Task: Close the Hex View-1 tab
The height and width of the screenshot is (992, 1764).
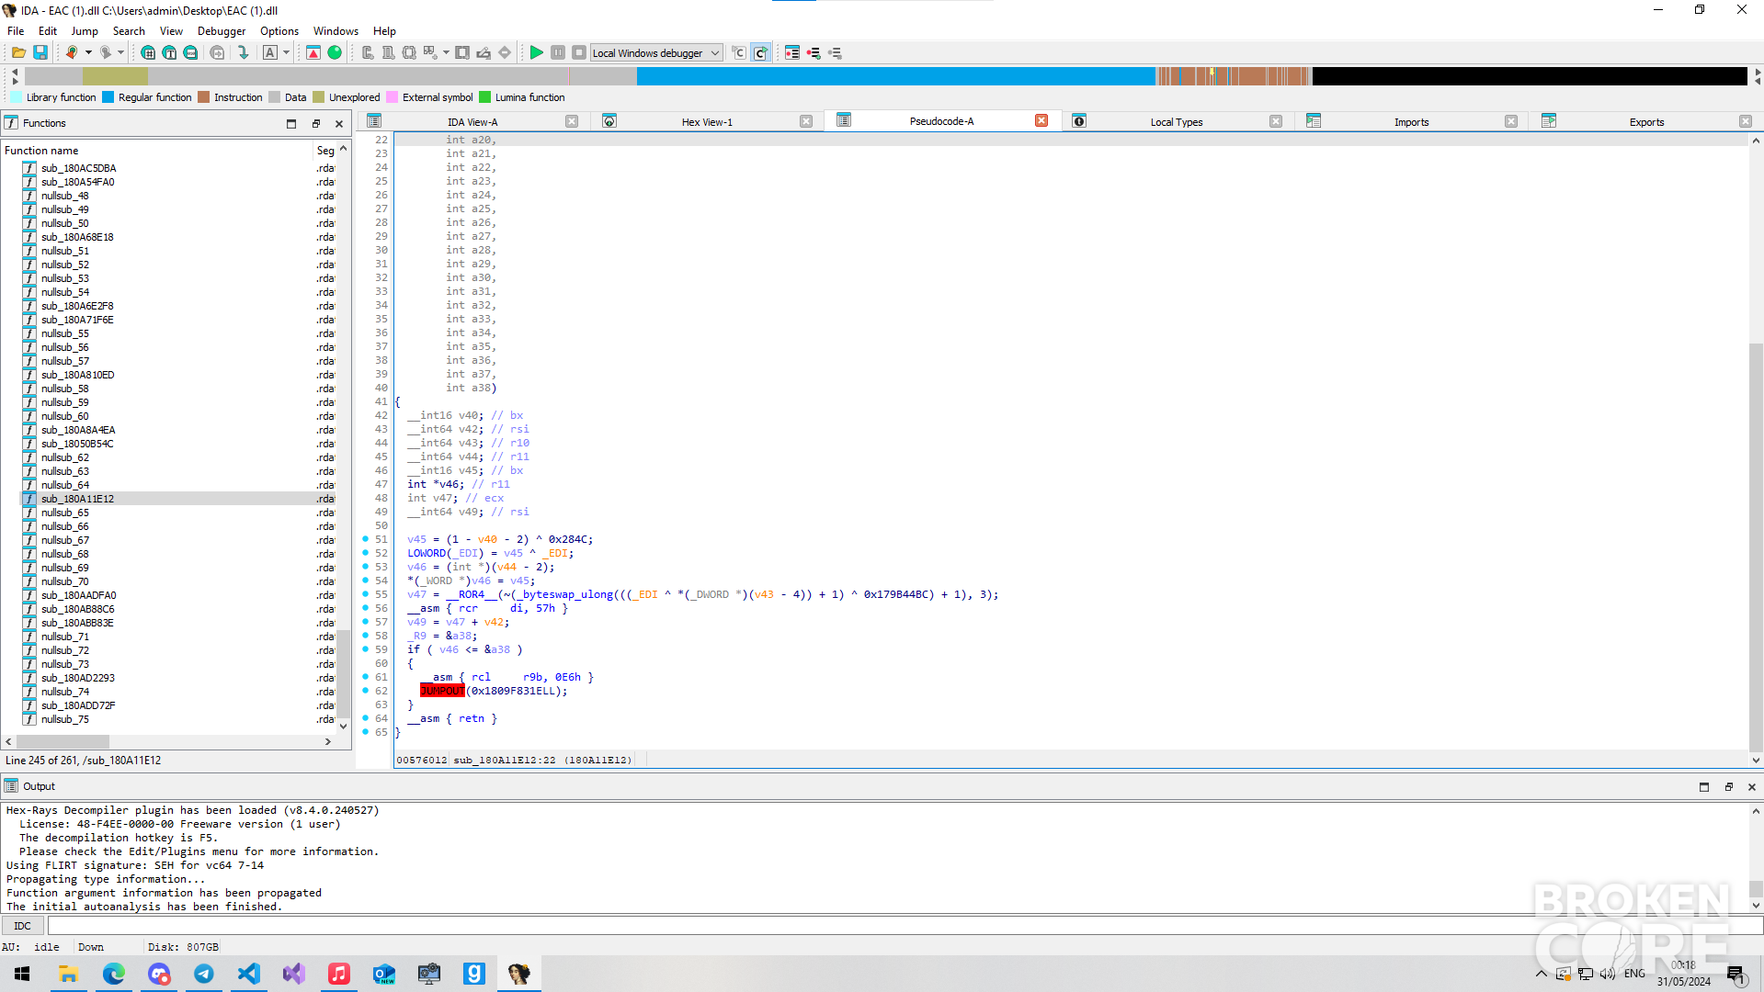Action: [806, 121]
